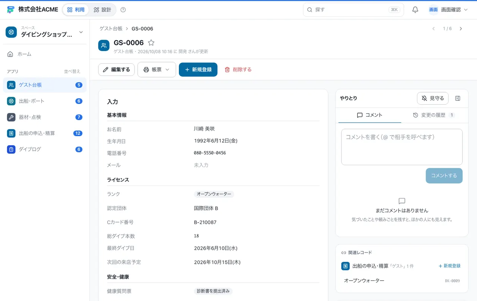Click the ゲスト台帳 count badge 5
Viewport: 477px width, 301px height.
79,85
